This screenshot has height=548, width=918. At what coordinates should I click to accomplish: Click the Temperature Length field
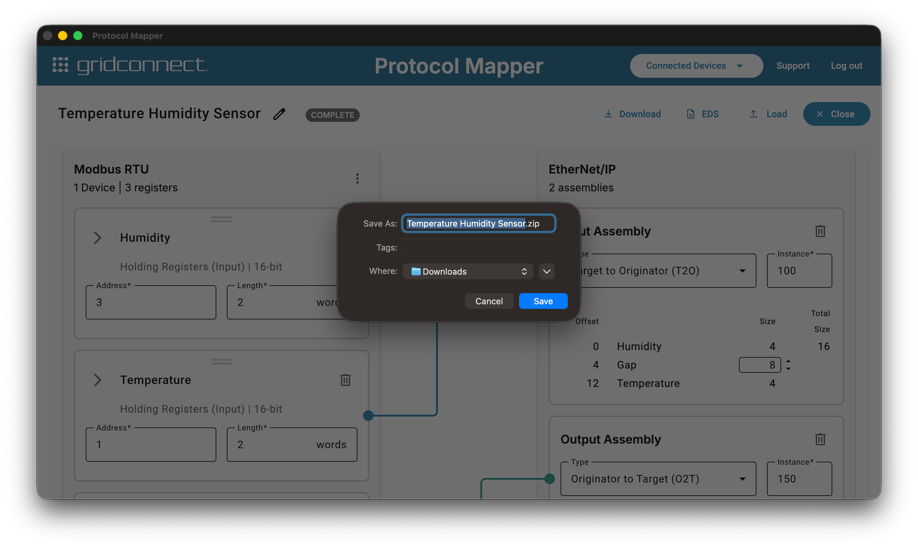(292, 444)
